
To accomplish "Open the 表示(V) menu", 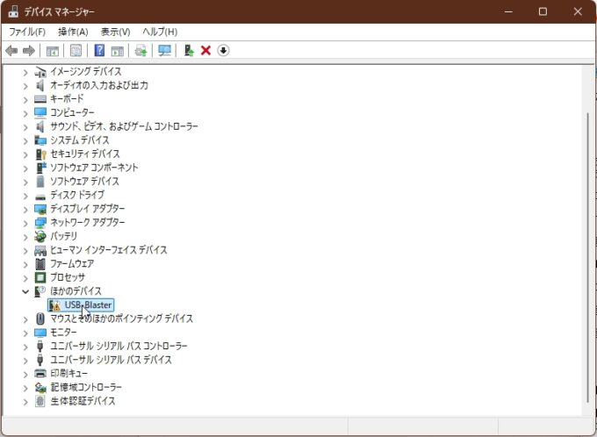I will coord(115,32).
